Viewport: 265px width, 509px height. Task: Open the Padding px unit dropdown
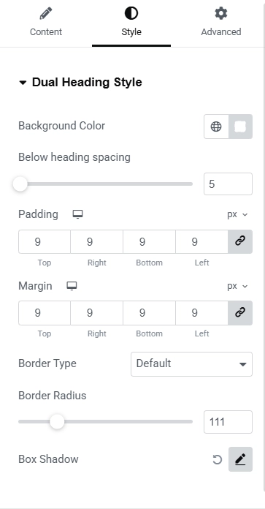[237, 214]
